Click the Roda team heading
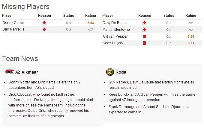The height and width of the screenshot is (131, 204). tap(121, 72)
